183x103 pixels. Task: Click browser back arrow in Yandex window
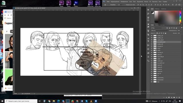[x=5, y=15]
